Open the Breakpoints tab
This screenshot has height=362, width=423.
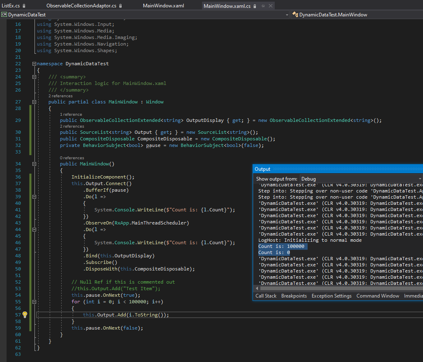[x=294, y=296]
